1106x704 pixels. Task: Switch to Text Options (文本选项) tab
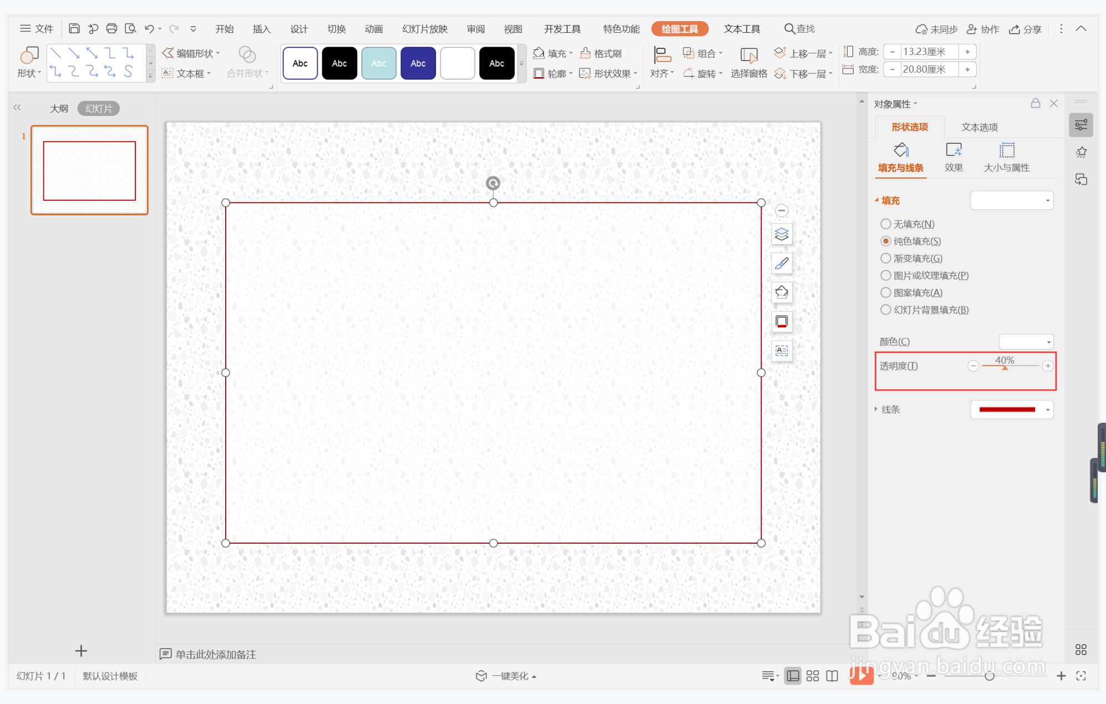(x=979, y=127)
